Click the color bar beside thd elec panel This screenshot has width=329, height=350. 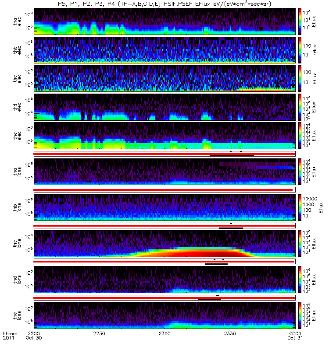[300, 107]
